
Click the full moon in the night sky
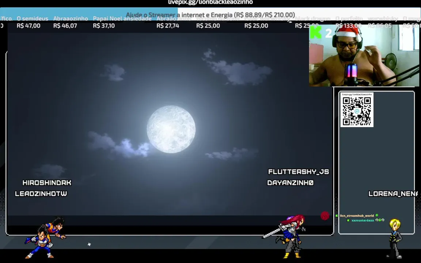click(x=171, y=129)
